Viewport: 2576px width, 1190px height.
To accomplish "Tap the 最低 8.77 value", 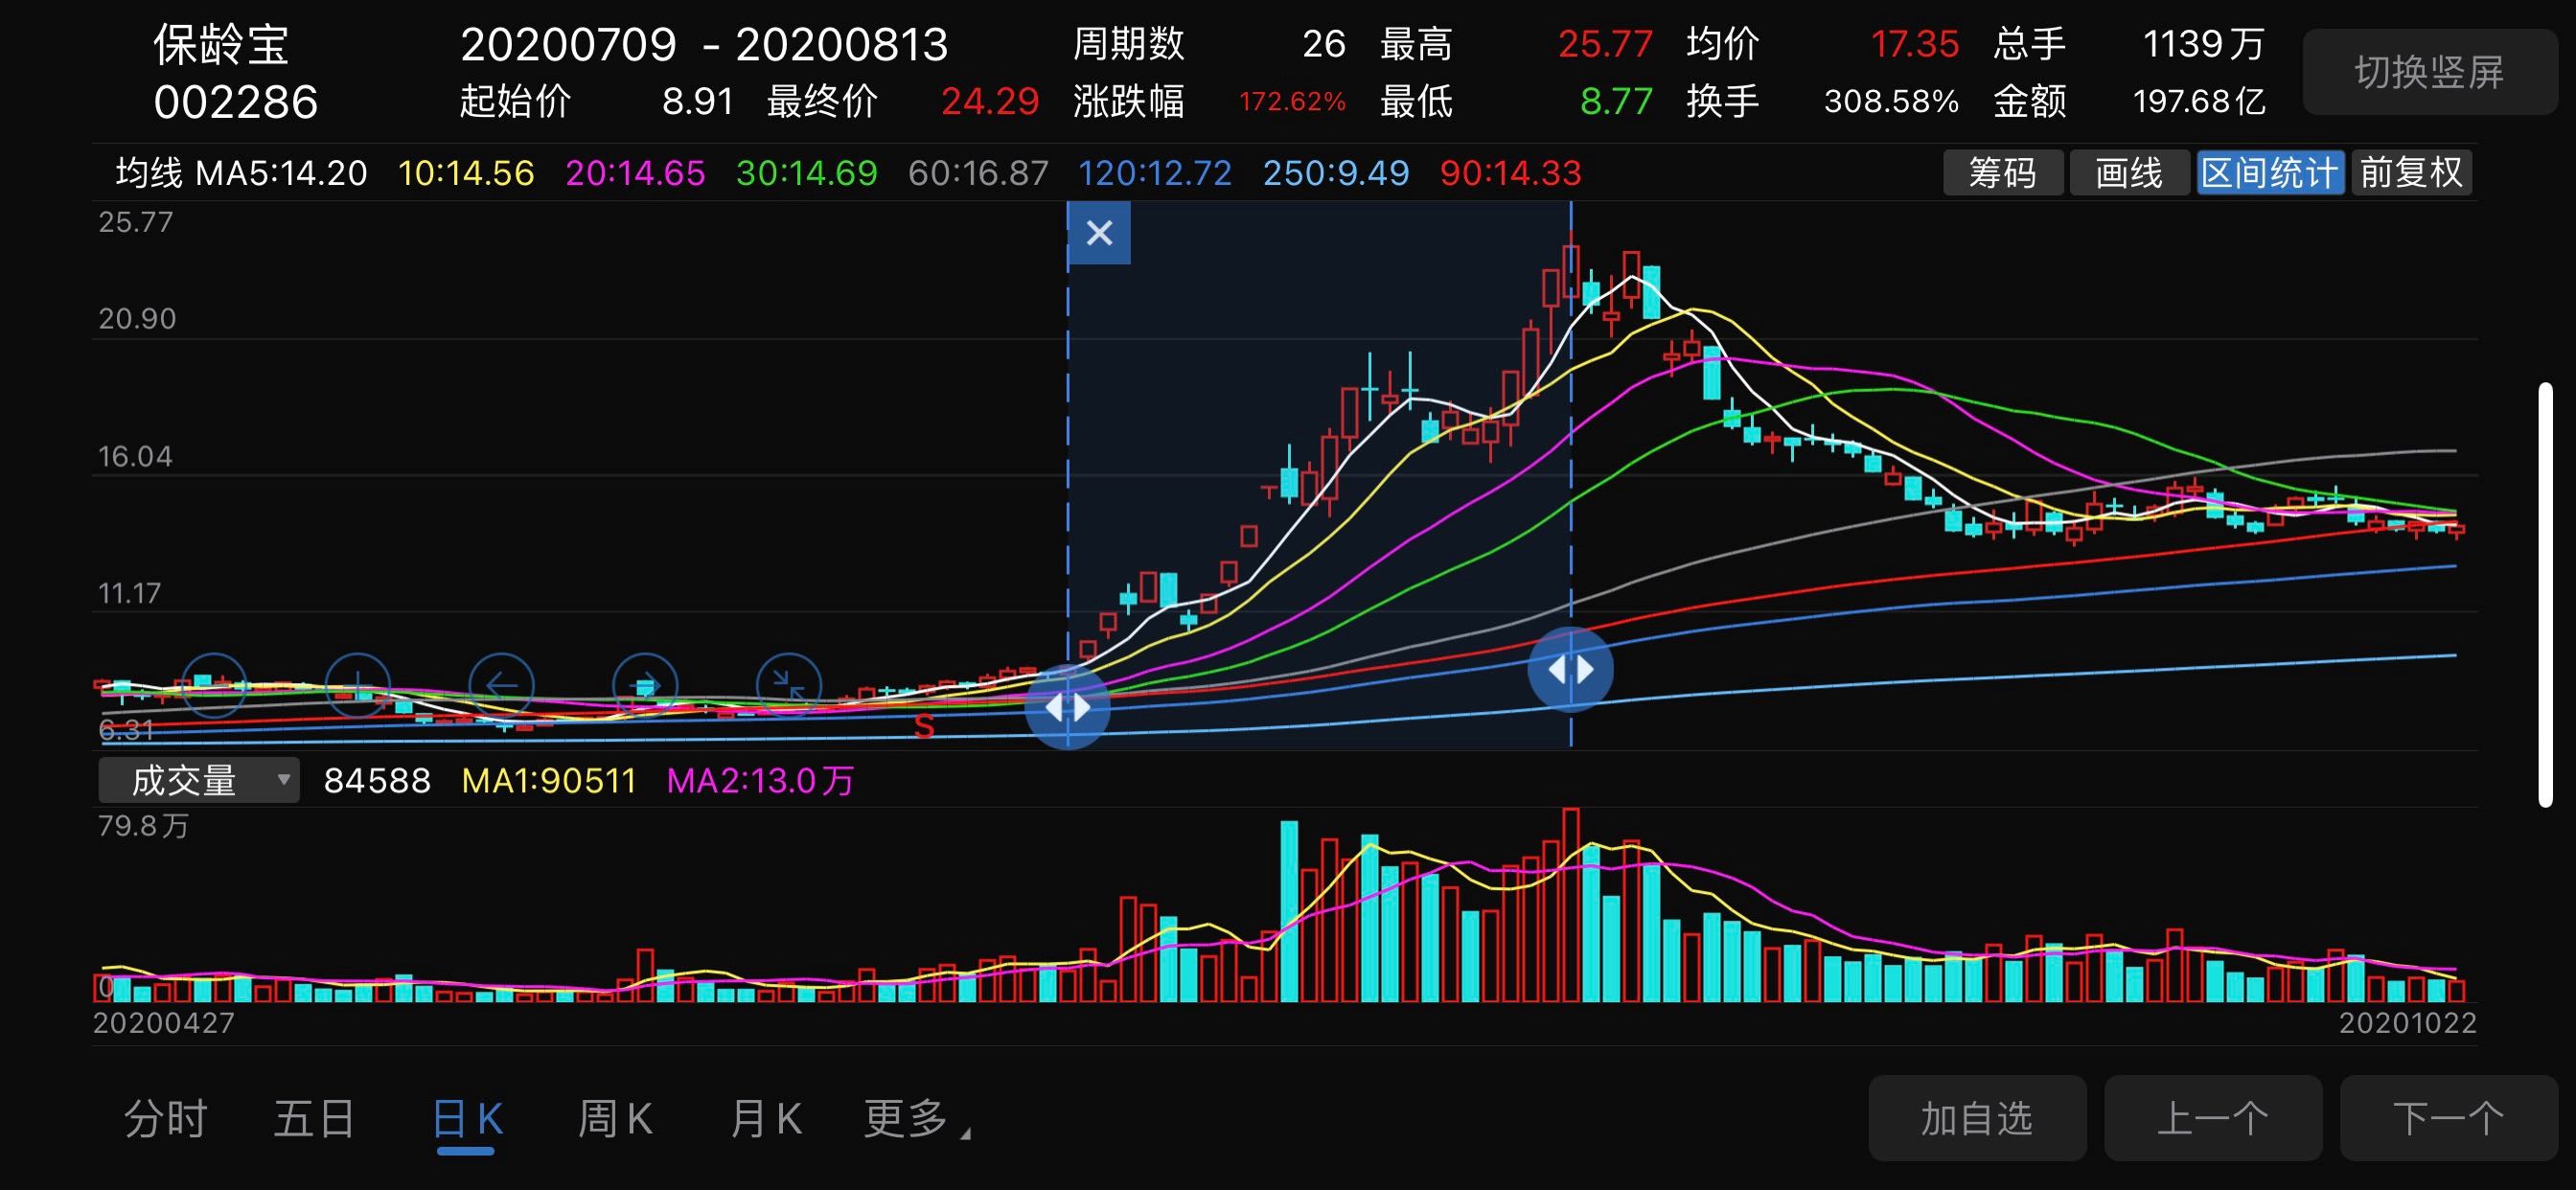I will (1616, 101).
